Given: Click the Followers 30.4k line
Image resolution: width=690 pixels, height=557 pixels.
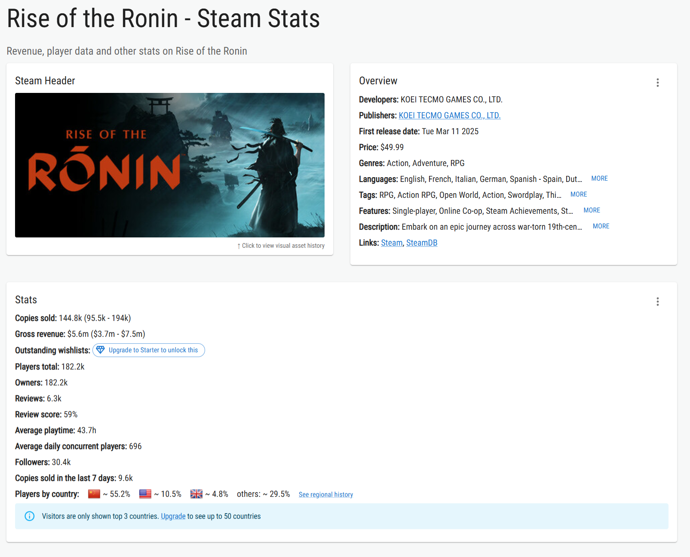Looking at the screenshot, I should 43,462.
